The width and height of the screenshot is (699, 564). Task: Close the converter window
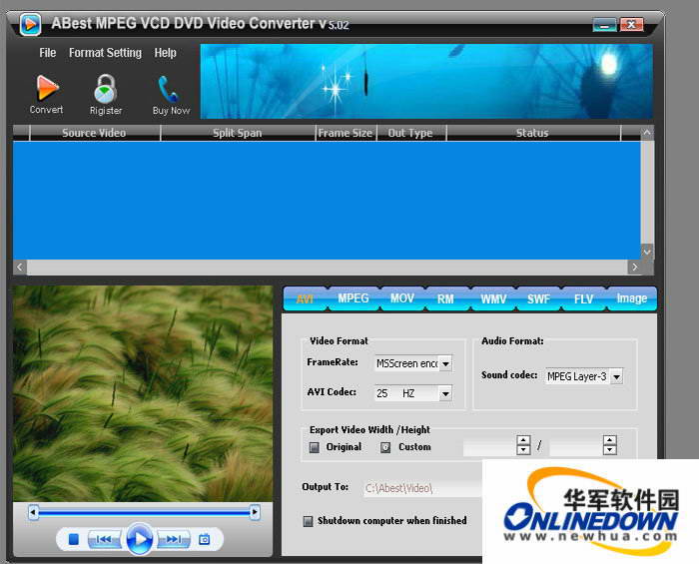coord(631,25)
